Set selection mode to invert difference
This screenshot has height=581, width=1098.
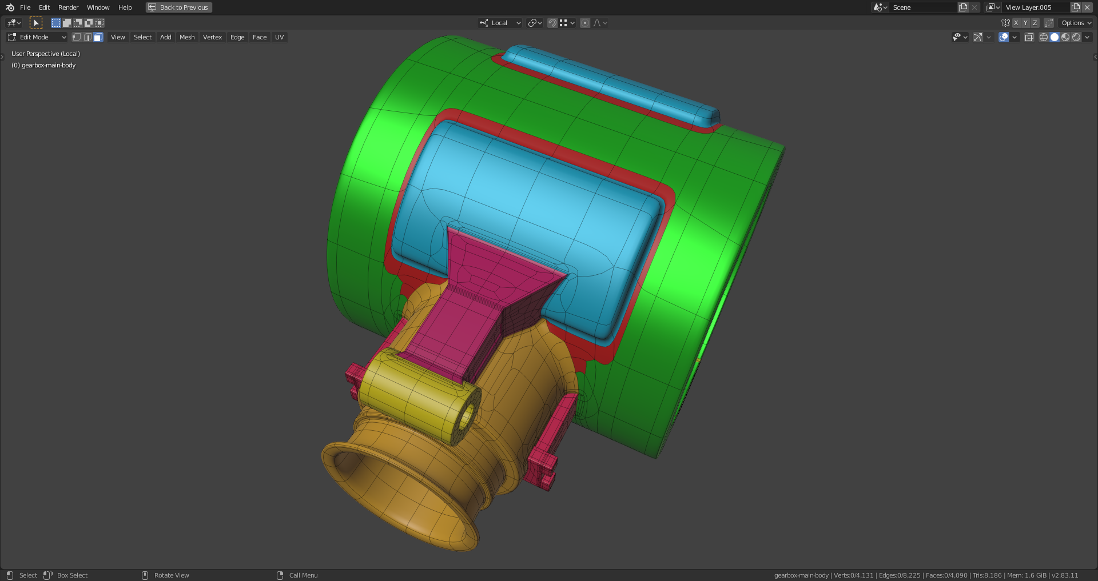pos(88,23)
